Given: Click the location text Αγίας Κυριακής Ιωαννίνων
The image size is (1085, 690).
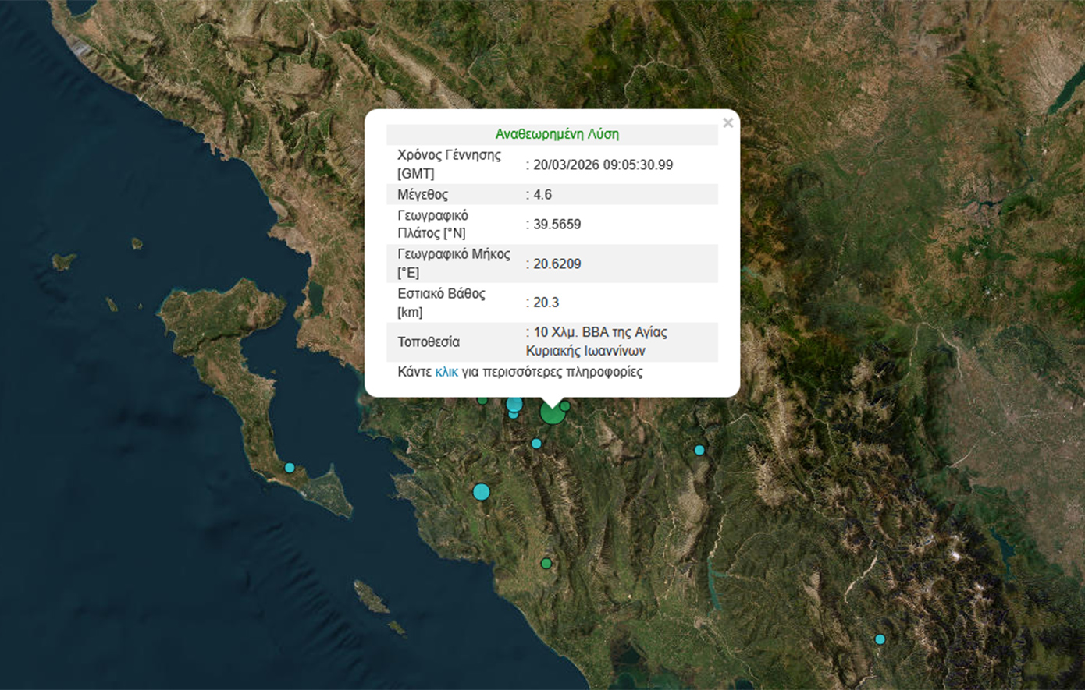Looking at the screenshot, I should tap(596, 341).
